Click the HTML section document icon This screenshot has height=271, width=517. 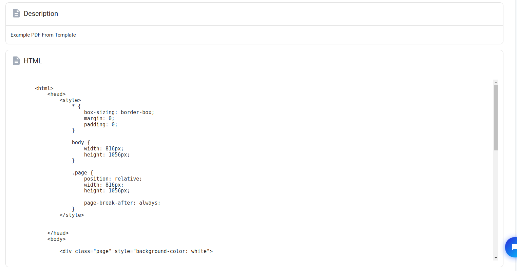[16, 61]
